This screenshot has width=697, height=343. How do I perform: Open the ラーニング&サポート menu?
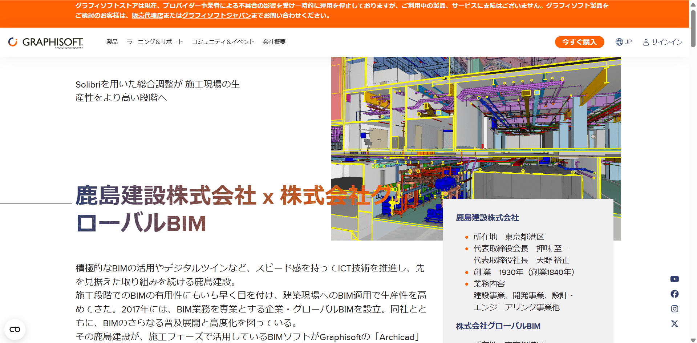[155, 42]
